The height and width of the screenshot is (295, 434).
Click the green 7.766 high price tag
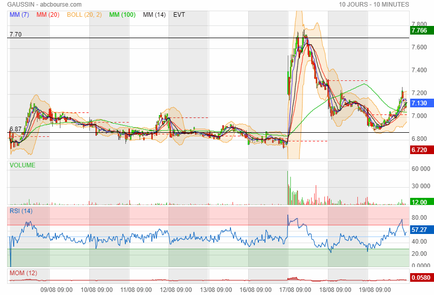421,30
